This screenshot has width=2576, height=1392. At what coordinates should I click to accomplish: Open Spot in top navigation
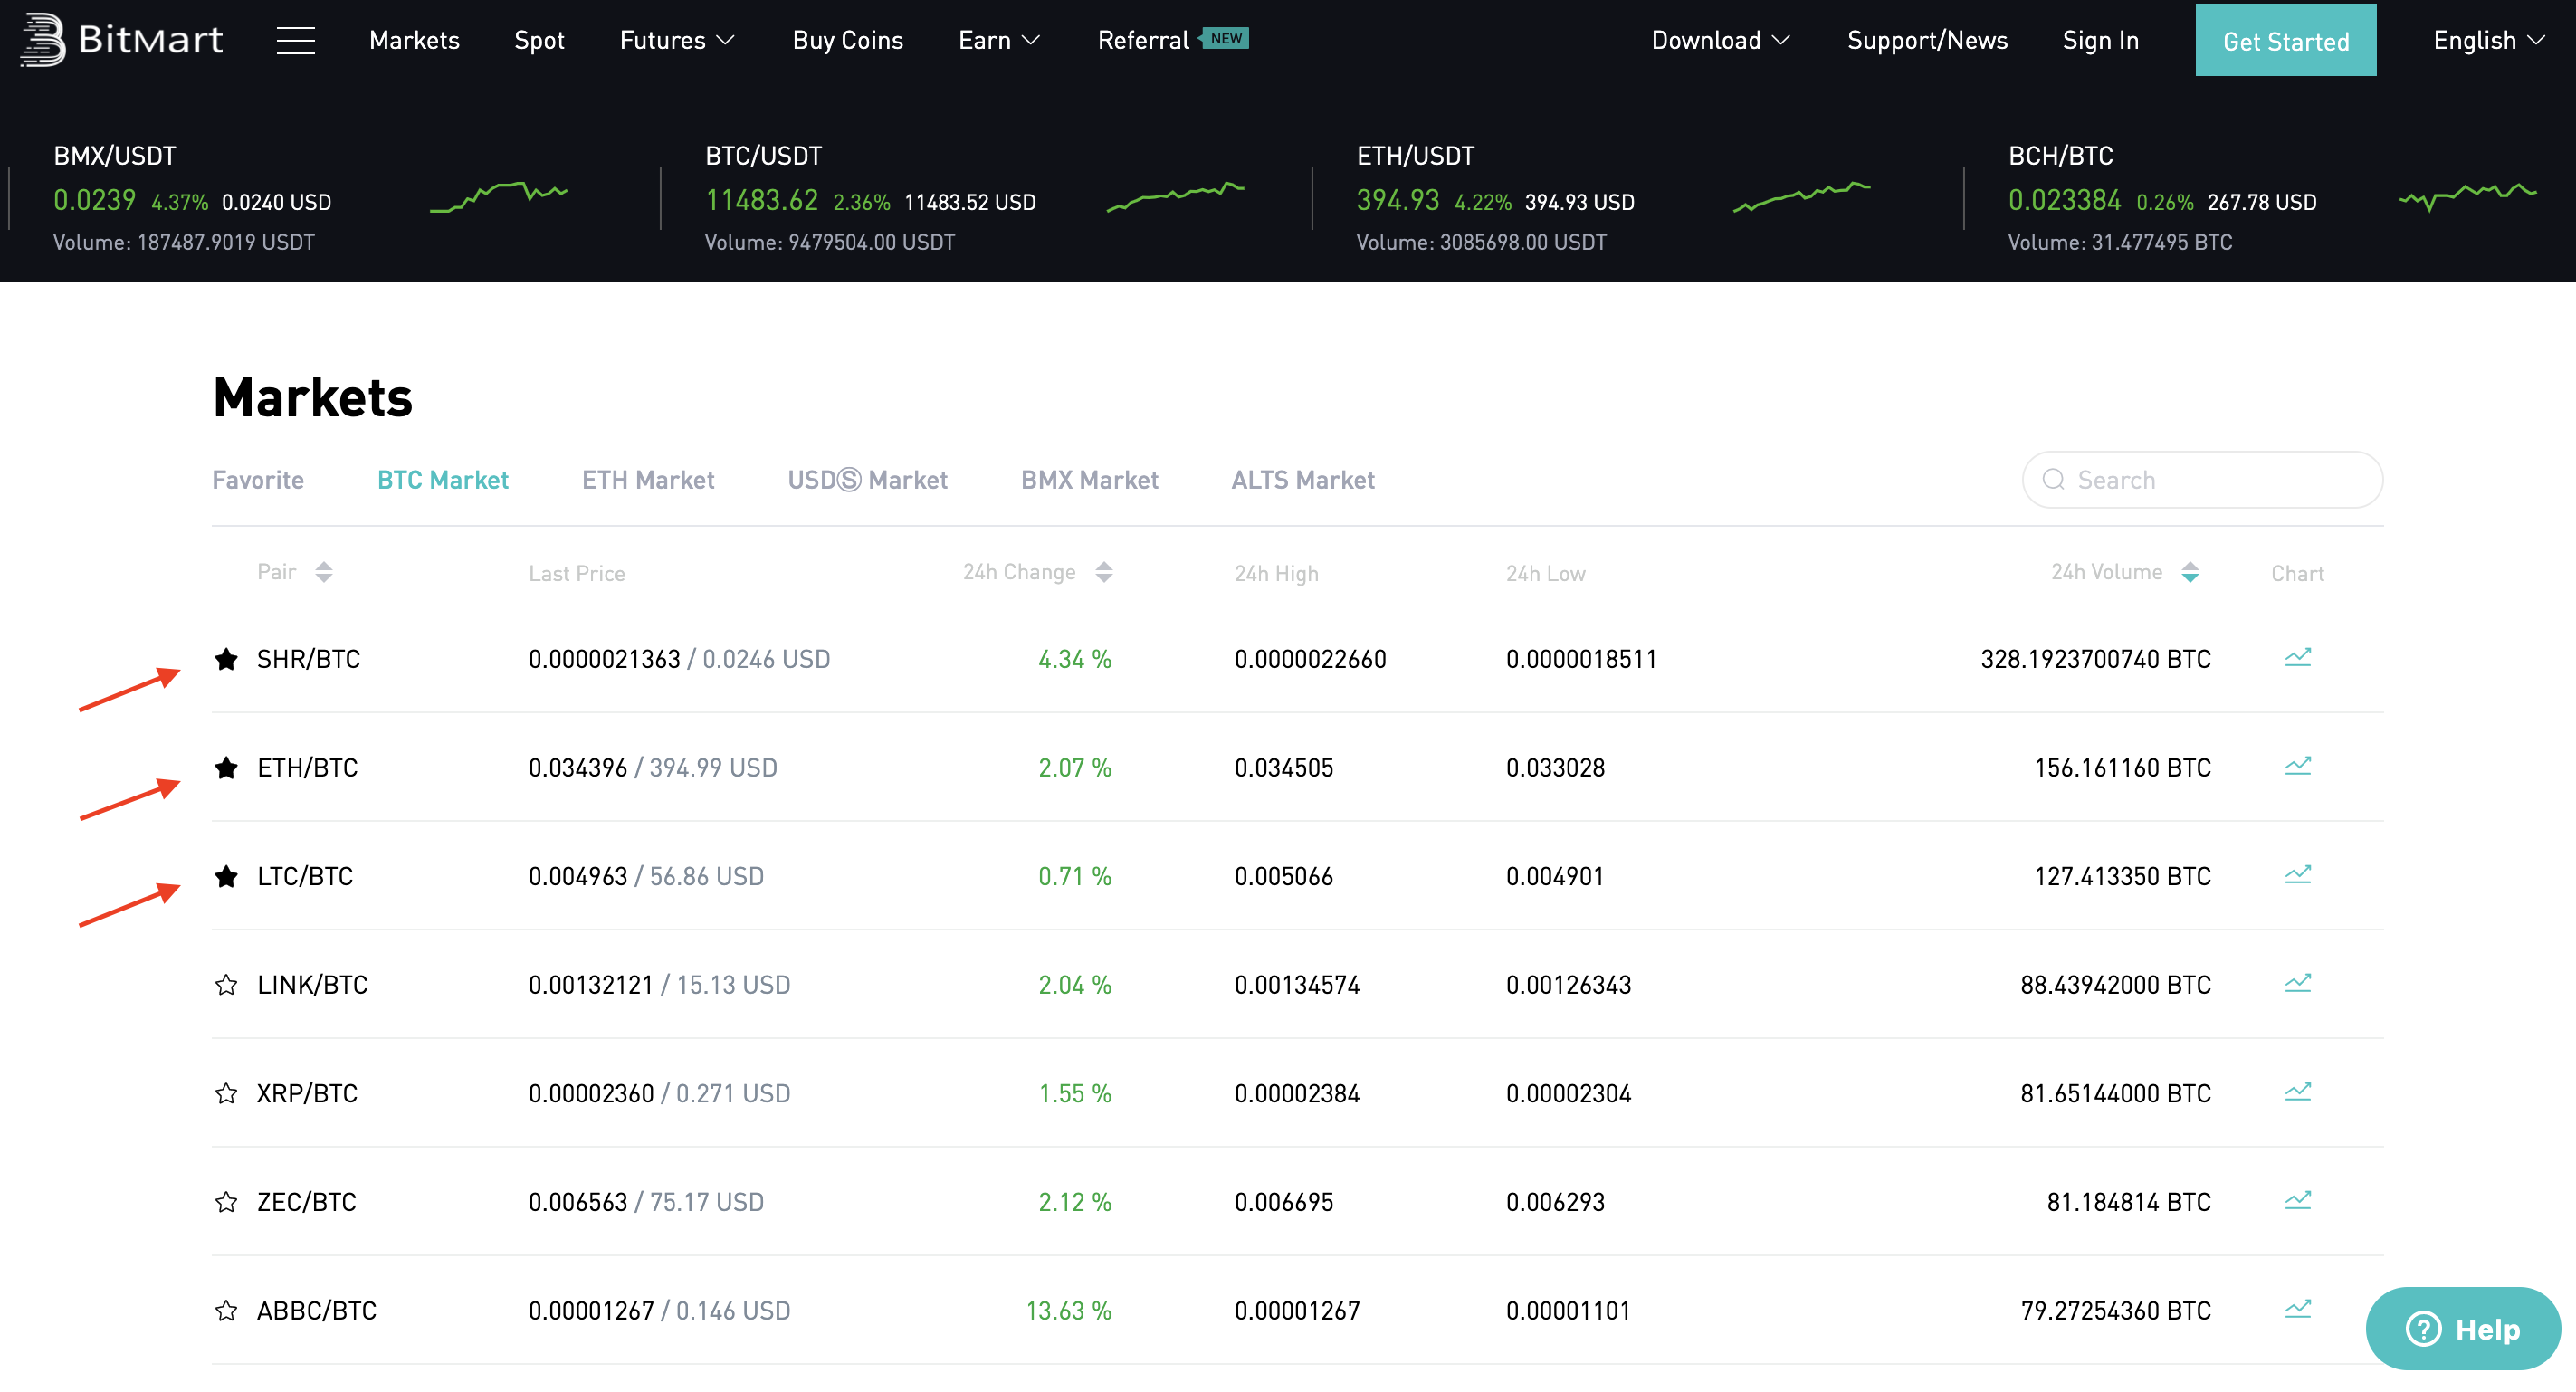pos(539,40)
